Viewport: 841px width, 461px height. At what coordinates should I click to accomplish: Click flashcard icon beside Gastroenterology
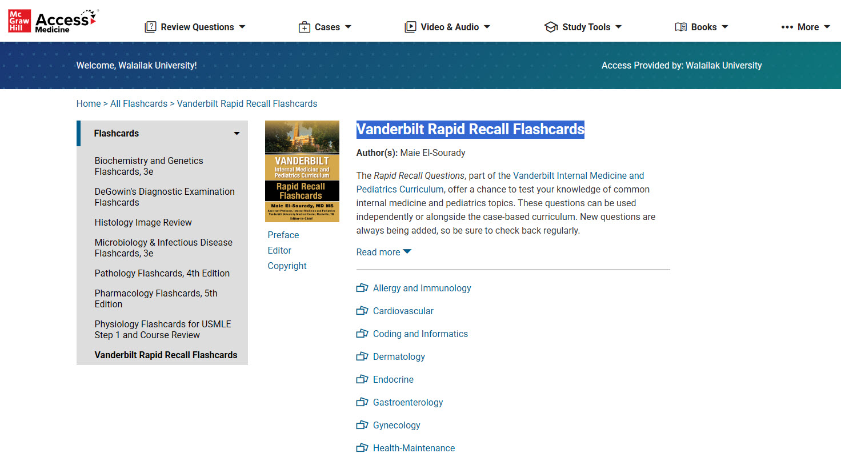[x=362, y=402]
